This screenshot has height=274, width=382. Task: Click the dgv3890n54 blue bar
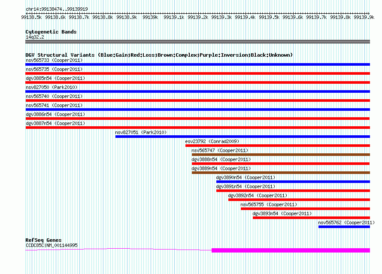pyautogui.click(x=293, y=182)
